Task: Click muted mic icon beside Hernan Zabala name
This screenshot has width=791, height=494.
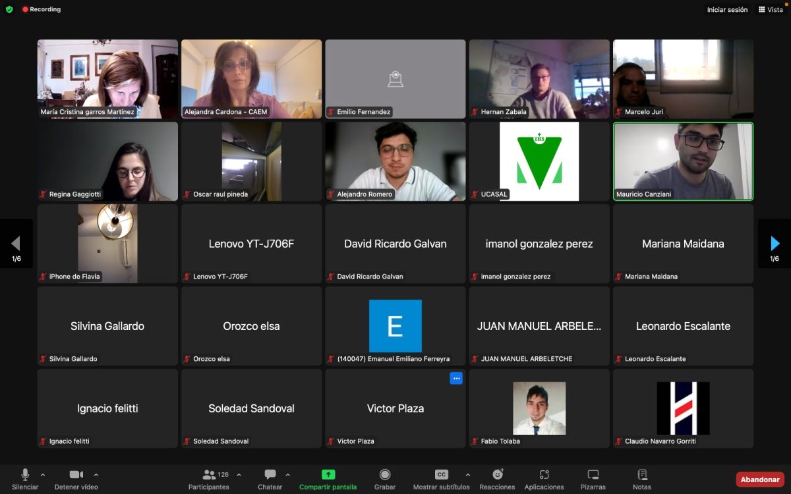Action: coord(475,112)
